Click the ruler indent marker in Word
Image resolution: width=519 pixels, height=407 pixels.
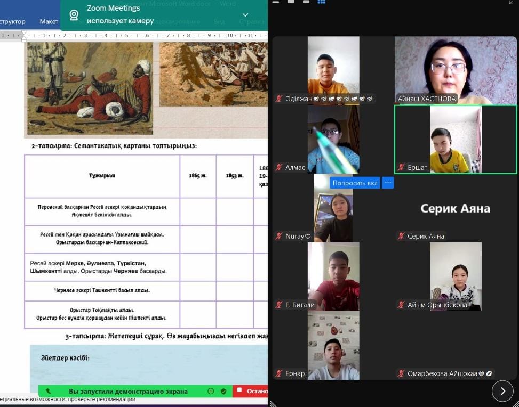click(23, 36)
